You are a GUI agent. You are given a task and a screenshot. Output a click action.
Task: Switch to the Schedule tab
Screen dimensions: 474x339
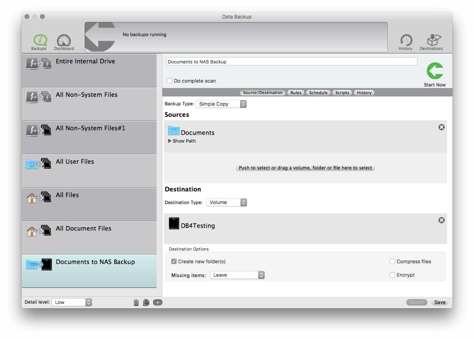coord(318,93)
